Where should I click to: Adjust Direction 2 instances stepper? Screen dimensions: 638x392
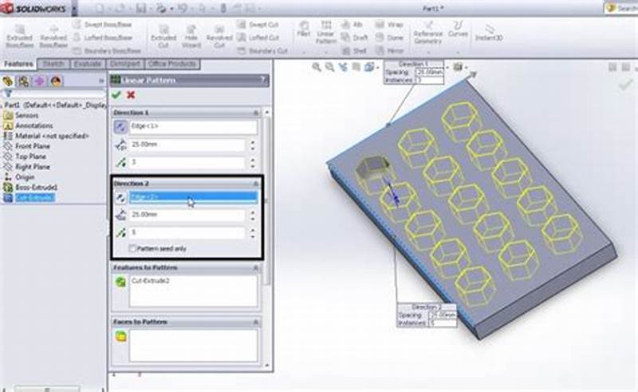pyautogui.click(x=253, y=232)
